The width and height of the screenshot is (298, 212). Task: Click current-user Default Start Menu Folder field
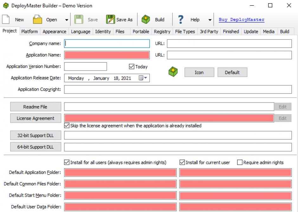[x=236, y=195]
